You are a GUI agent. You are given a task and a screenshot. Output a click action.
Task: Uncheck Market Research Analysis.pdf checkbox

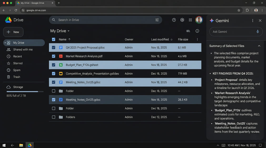(x=53, y=56)
